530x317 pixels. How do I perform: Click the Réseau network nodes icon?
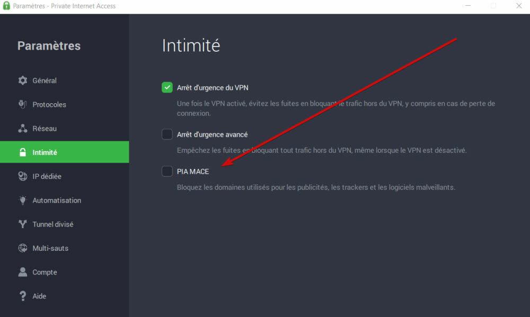(23, 128)
